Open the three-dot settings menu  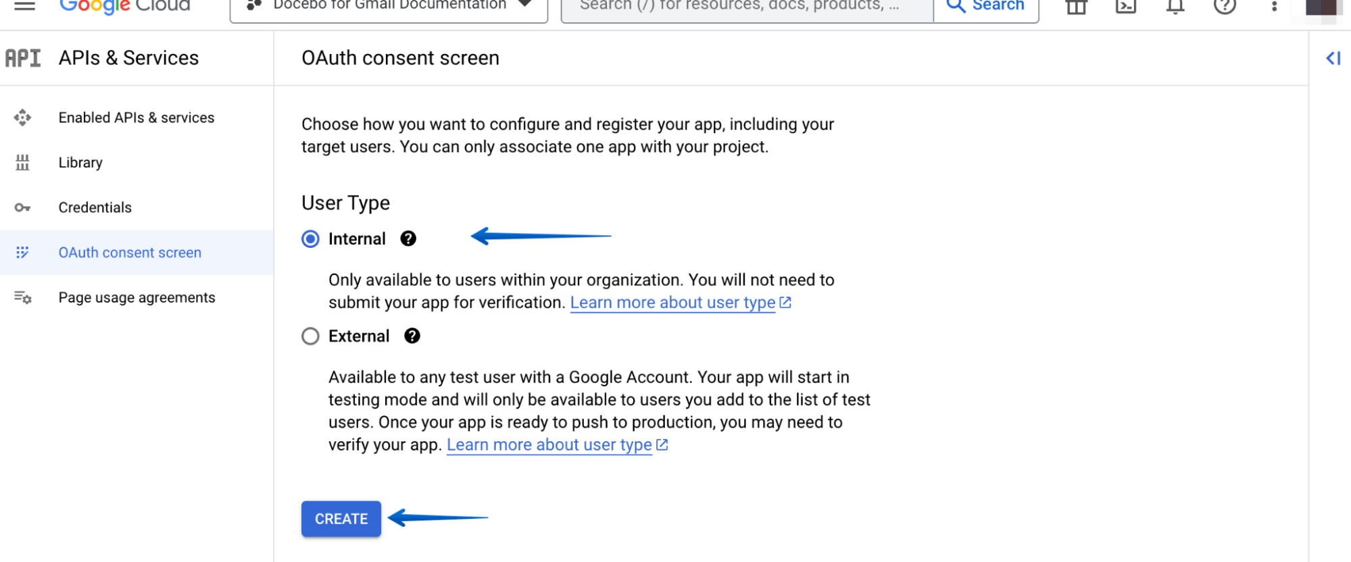tap(1274, 7)
